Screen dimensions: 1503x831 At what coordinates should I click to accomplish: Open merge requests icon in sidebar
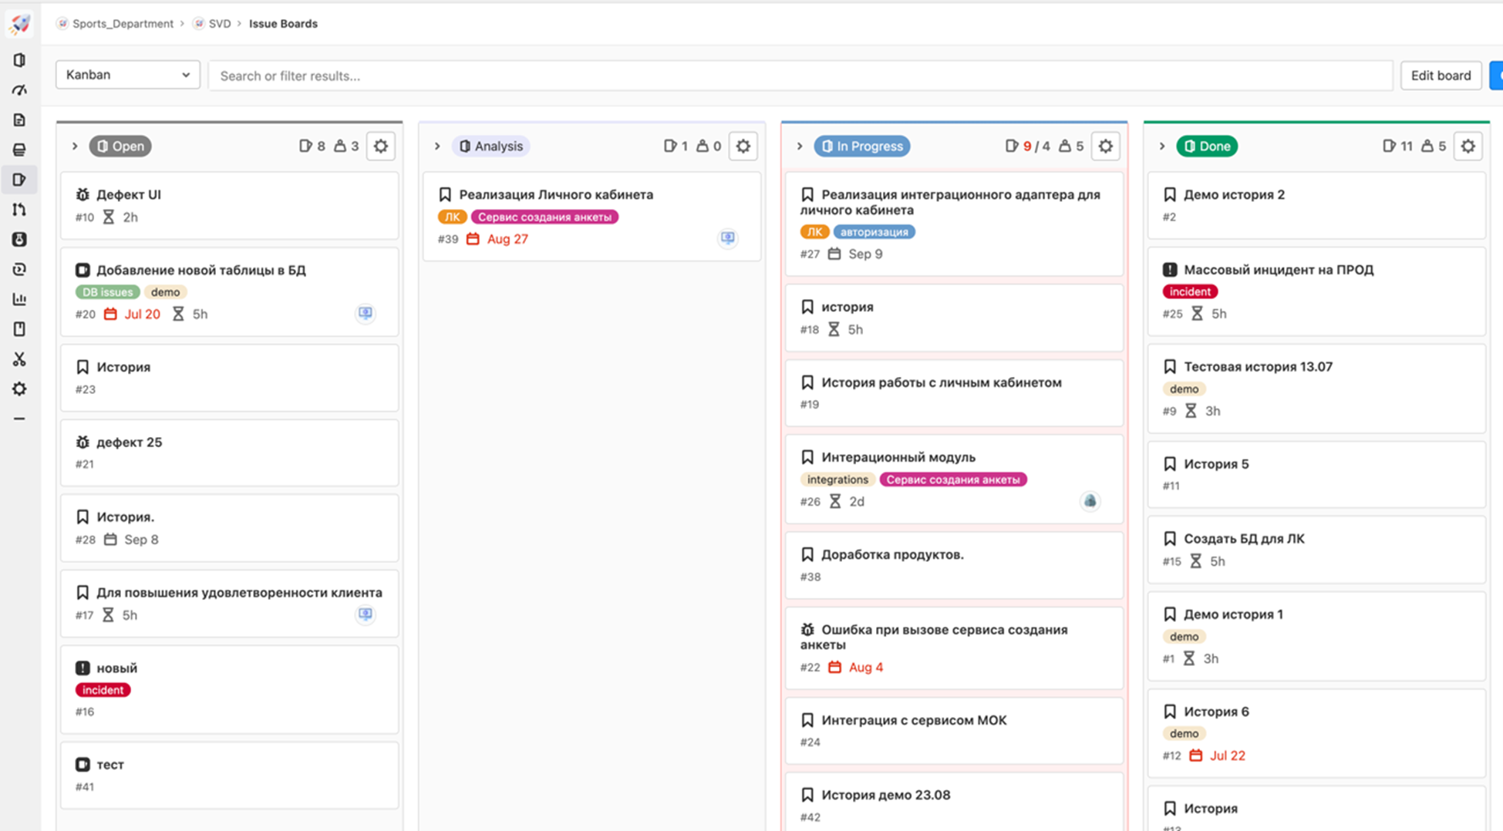click(x=19, y=210)
